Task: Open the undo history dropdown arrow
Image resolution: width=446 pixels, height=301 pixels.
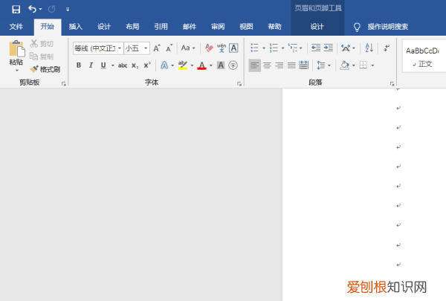Action: click(x=40, y=10)
